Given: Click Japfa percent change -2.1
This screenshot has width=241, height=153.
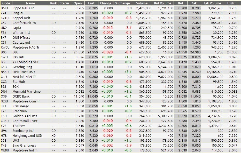Looking at the screenshot, I should click(x=128, y=28).
